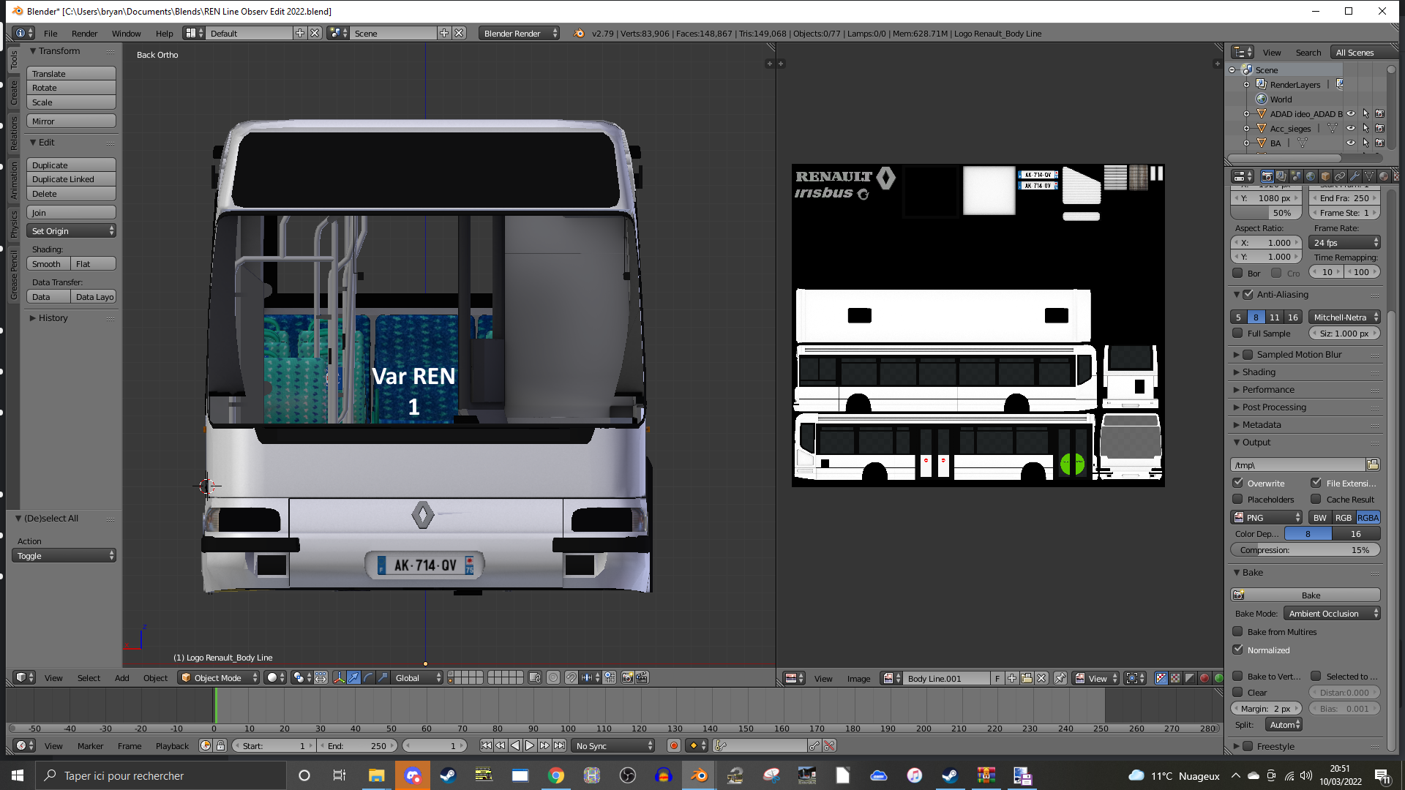Toggle the Overwrite output checkbox

tap(1238, 483)
